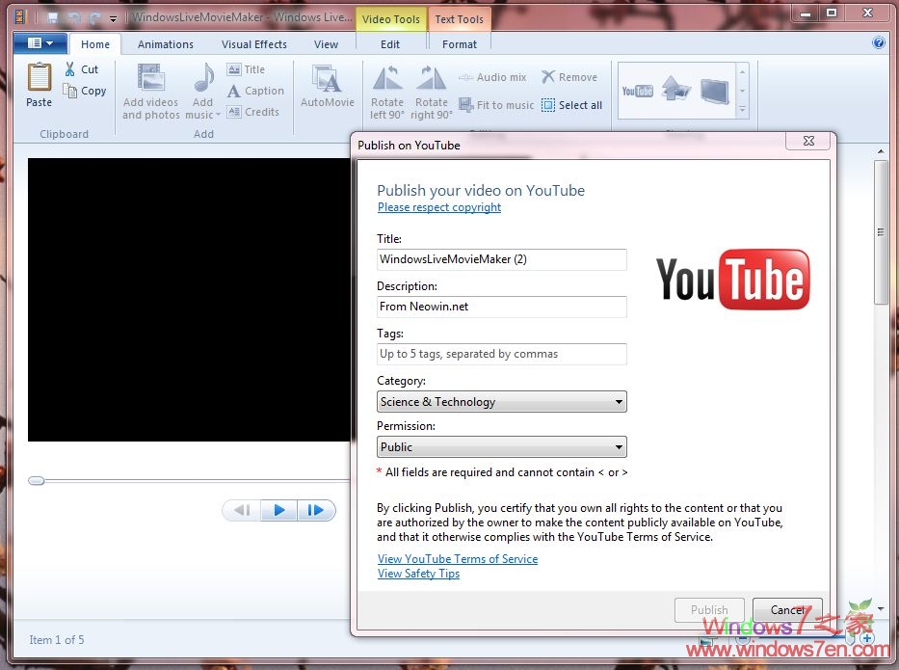Click the AutoMovie icon

point(327,79)
